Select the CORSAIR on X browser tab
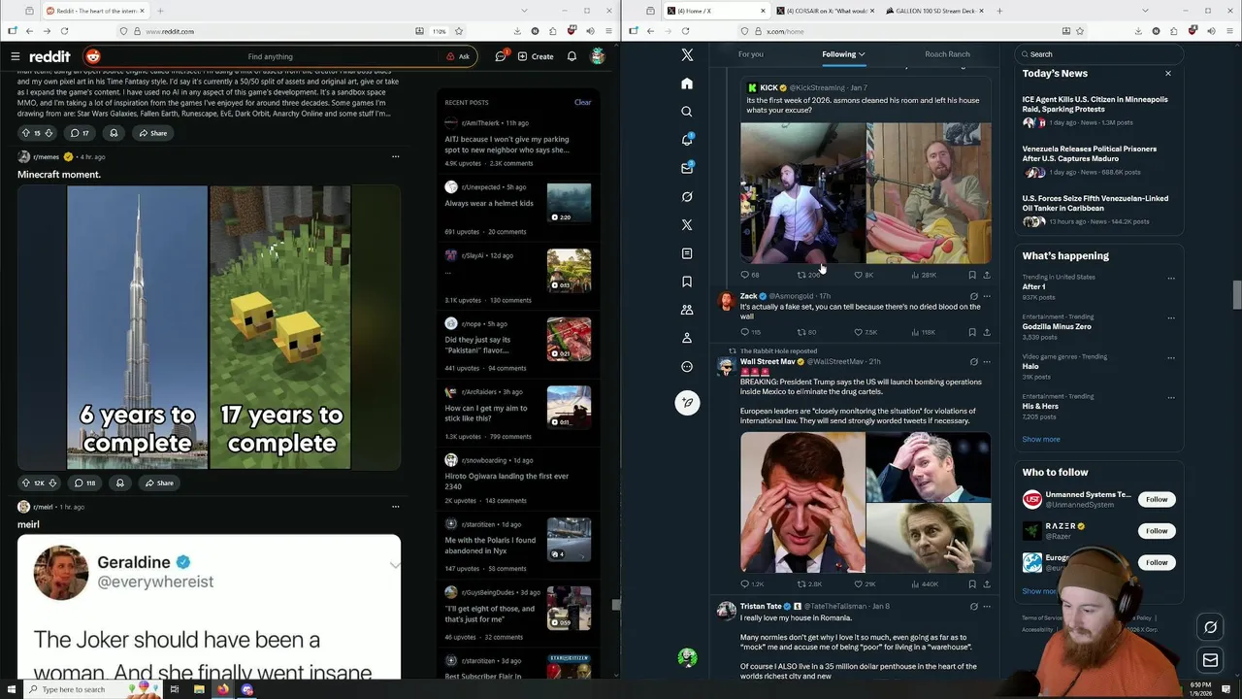 pyautogui.click(x=826, y=11)
